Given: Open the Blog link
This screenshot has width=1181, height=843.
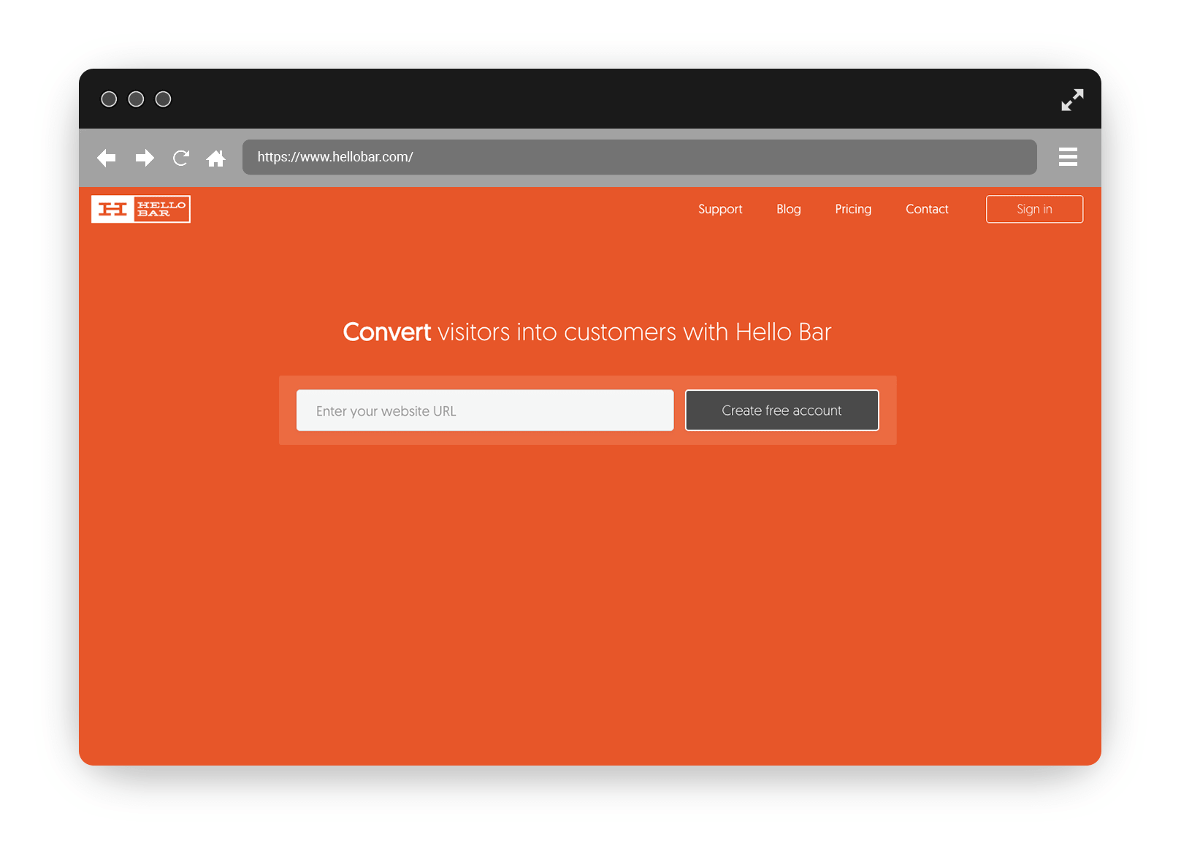Looking at the screenshot, I should tap(789, 210).
